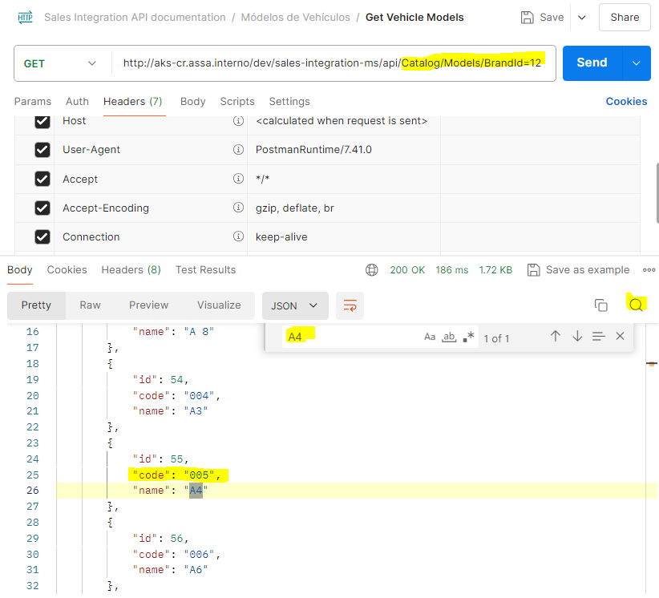659x598 pixels.
Task: Click find in selection lines icon
Action: [599, 336]
